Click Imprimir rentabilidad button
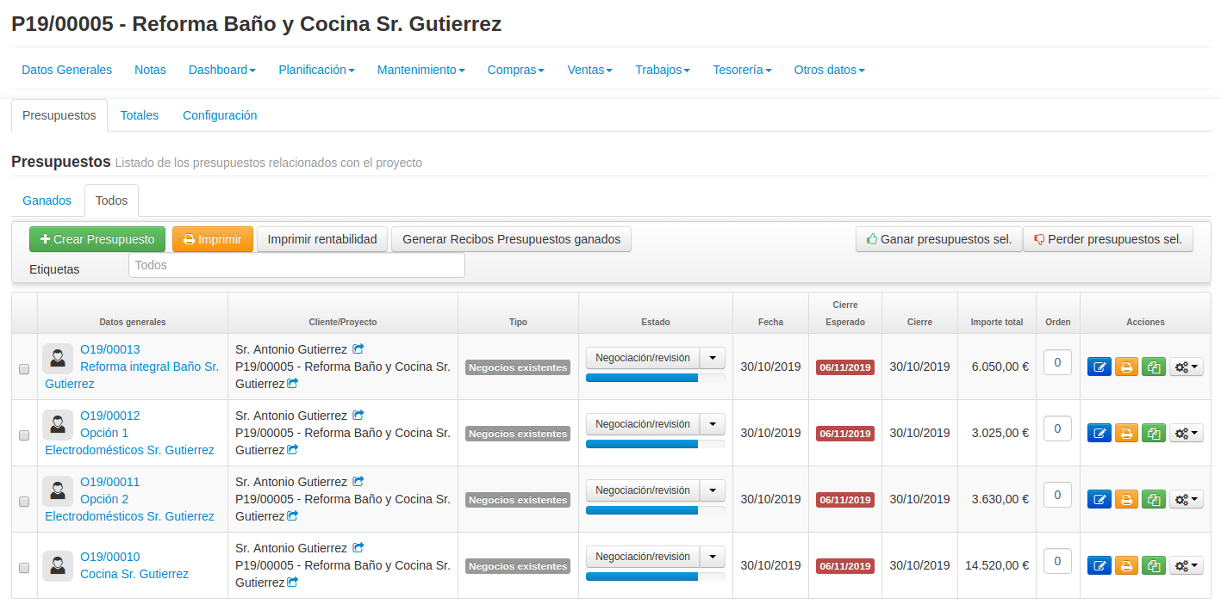The height and width of the screenshot is (604, 1221). (322, 239)
